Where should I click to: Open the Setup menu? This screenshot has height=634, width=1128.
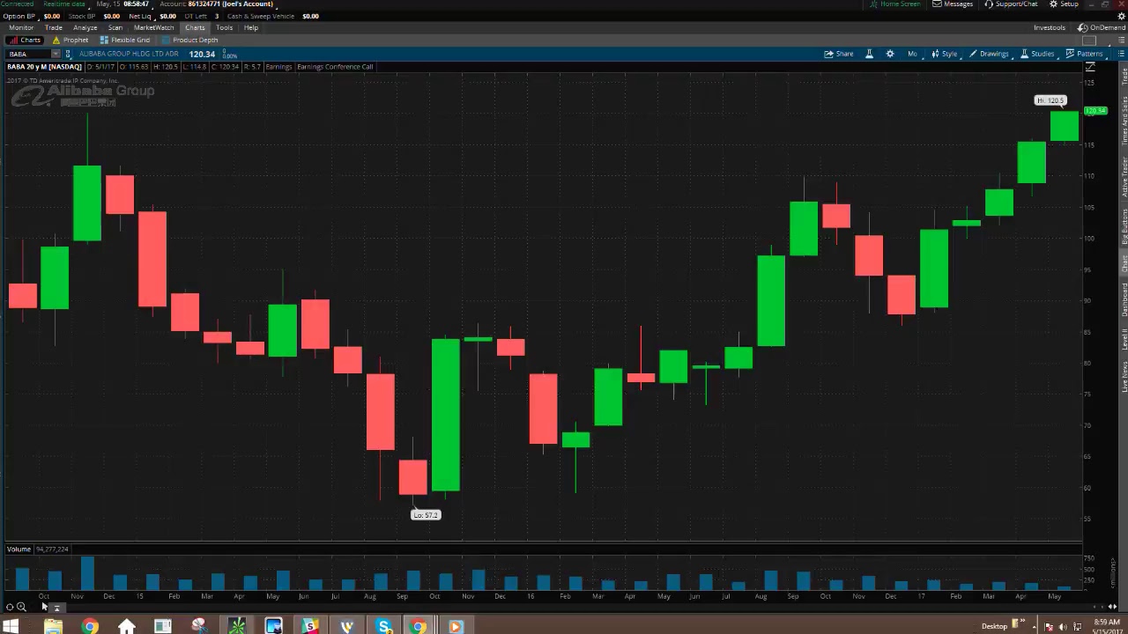pyautogui.click(x=1064, y=4)
